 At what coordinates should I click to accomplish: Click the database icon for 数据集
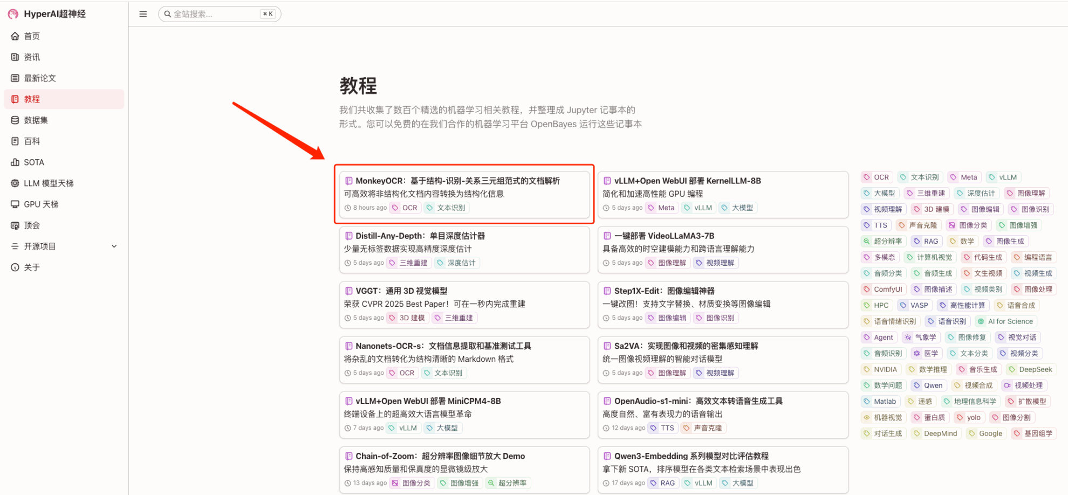tap(15, 120)
